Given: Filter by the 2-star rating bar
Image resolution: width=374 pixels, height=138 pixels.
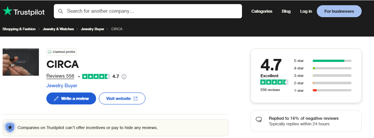Looking at the screenshot, I should 332,83.
